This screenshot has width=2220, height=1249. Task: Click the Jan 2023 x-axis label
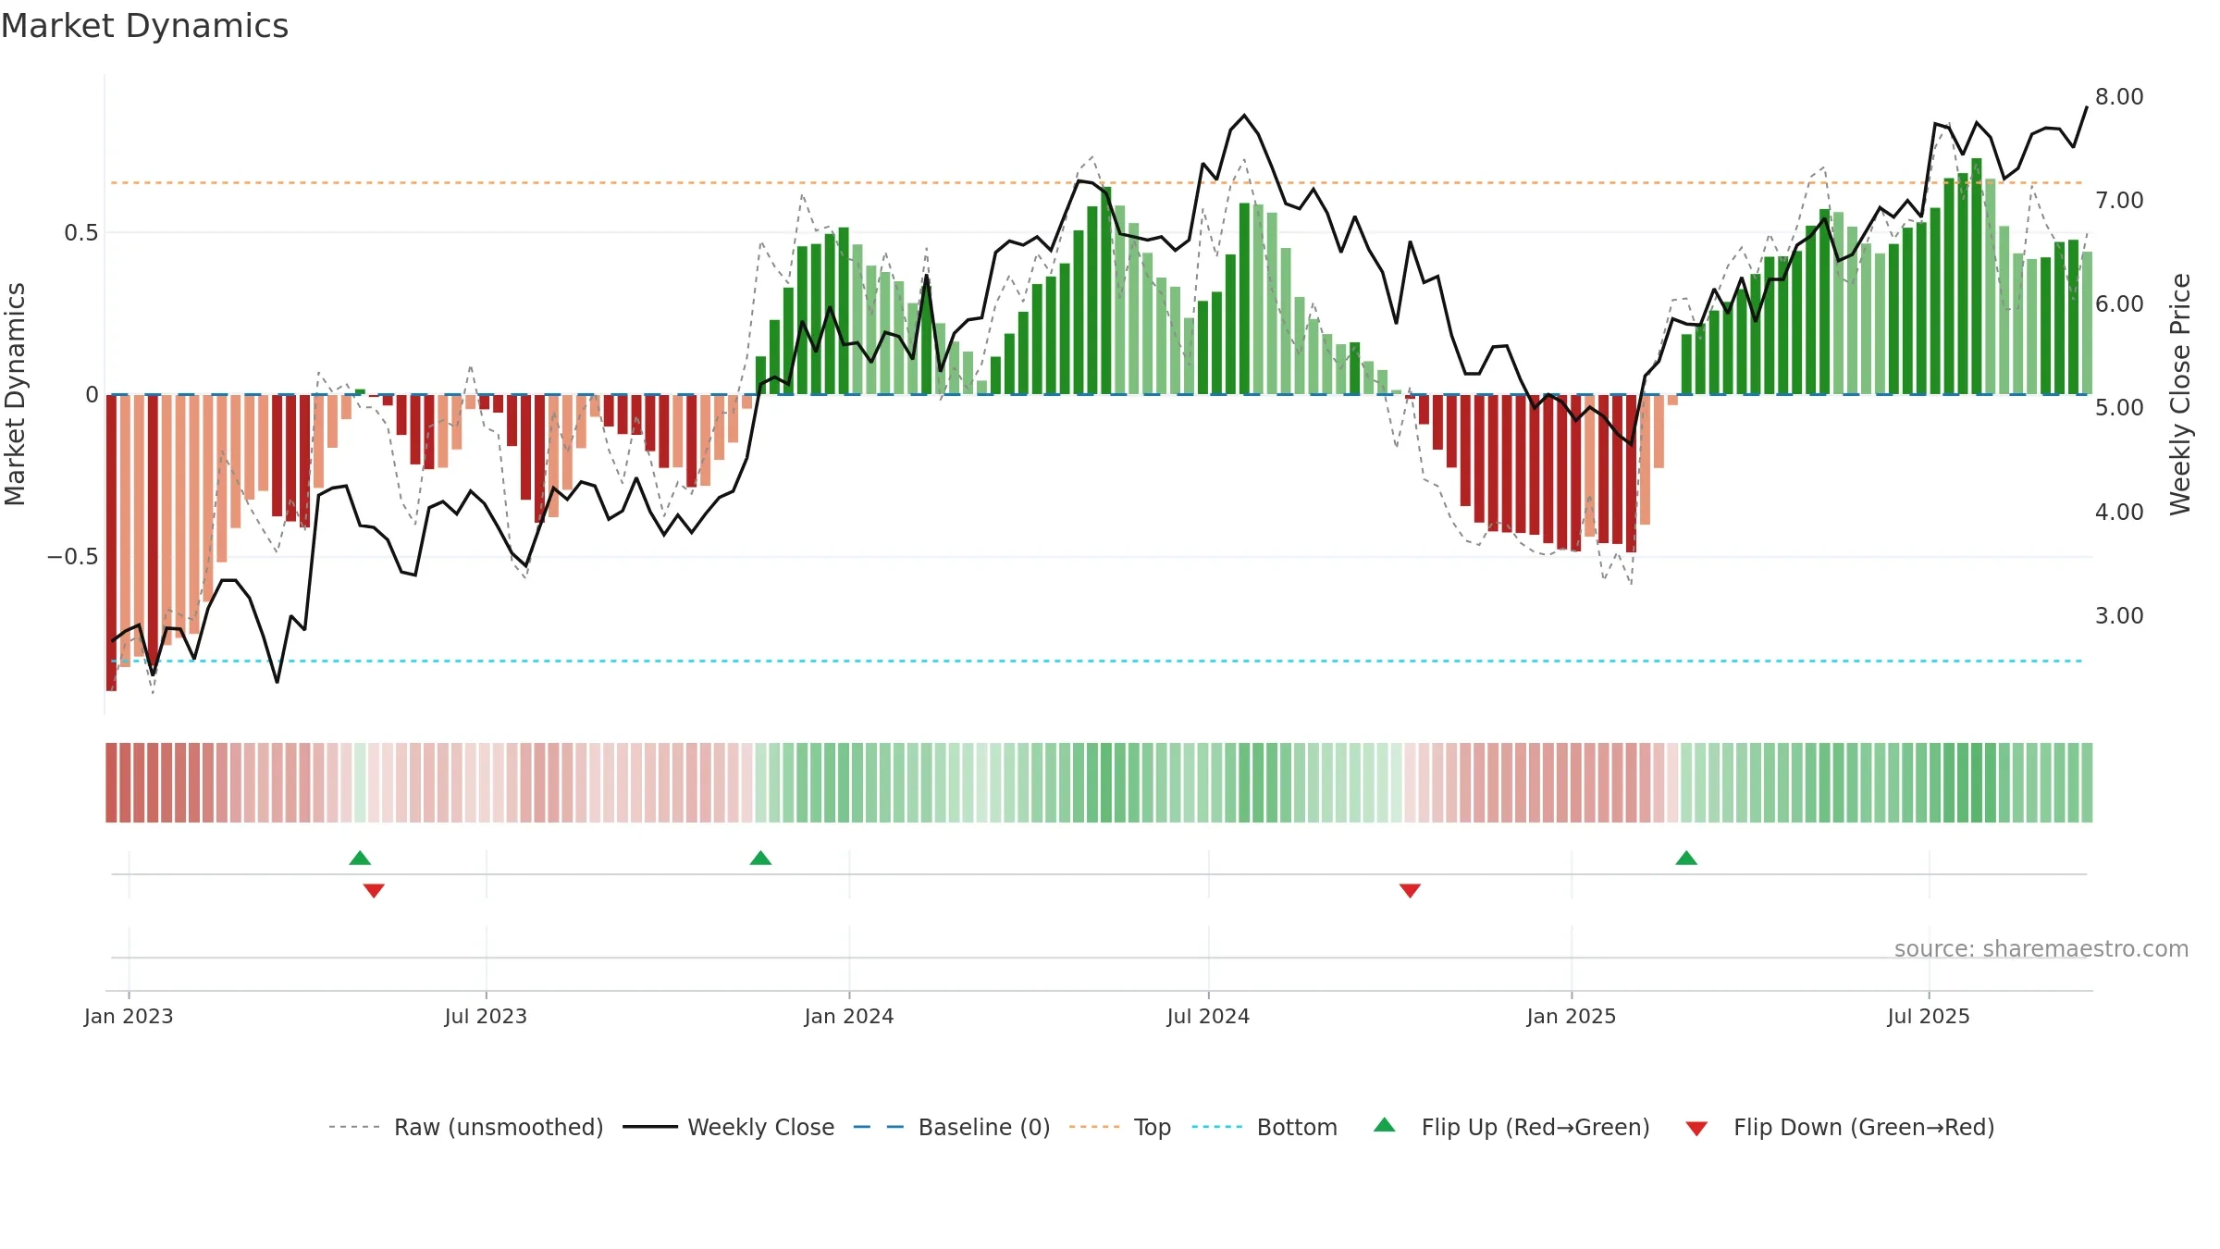(129, 1016)
